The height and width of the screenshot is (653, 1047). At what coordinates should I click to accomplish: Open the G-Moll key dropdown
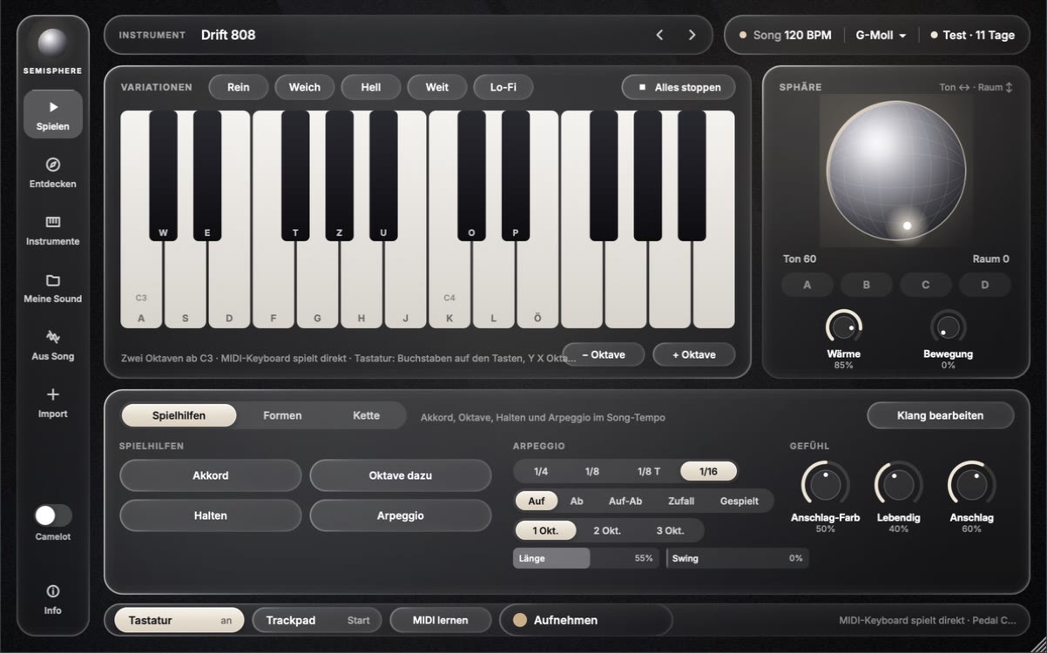(881, 36)
